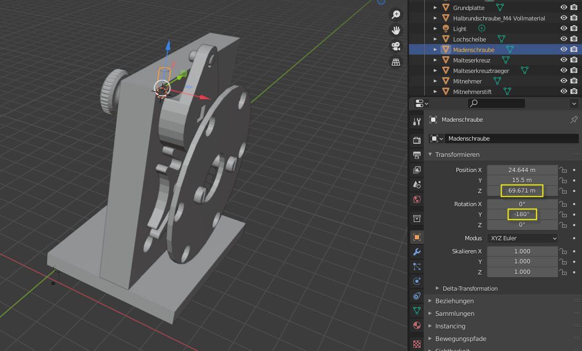The height and width of the screenshot is (351, 582).
Task: Open the Texture properties checker icon
Action: coord(417,344)
